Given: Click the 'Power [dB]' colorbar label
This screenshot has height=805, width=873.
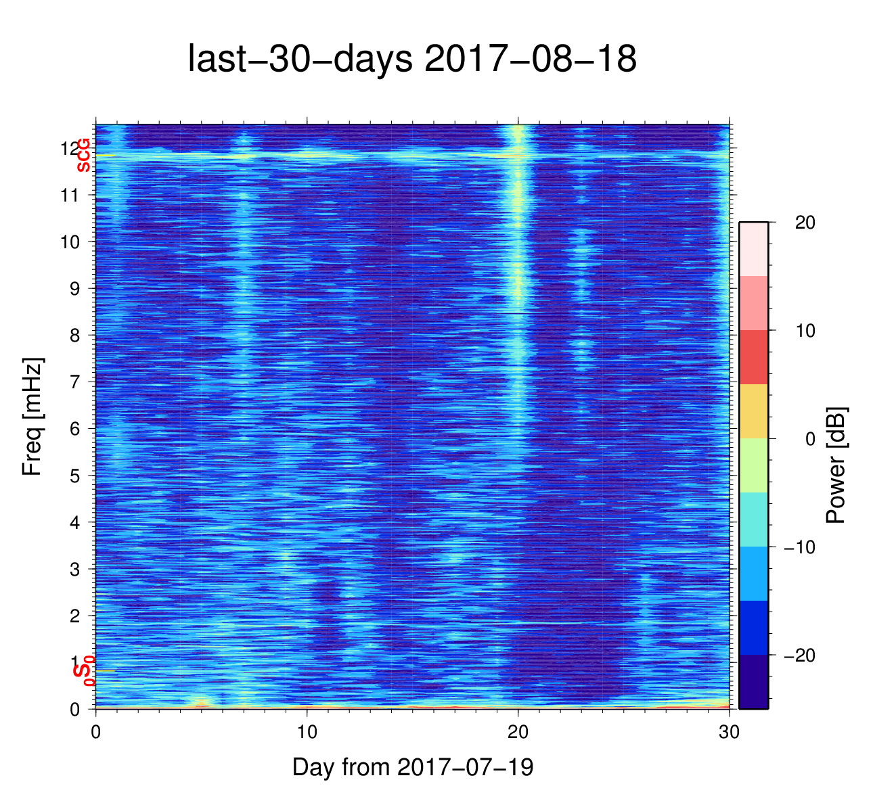Looking at the screenshot, I should point(836,465).
